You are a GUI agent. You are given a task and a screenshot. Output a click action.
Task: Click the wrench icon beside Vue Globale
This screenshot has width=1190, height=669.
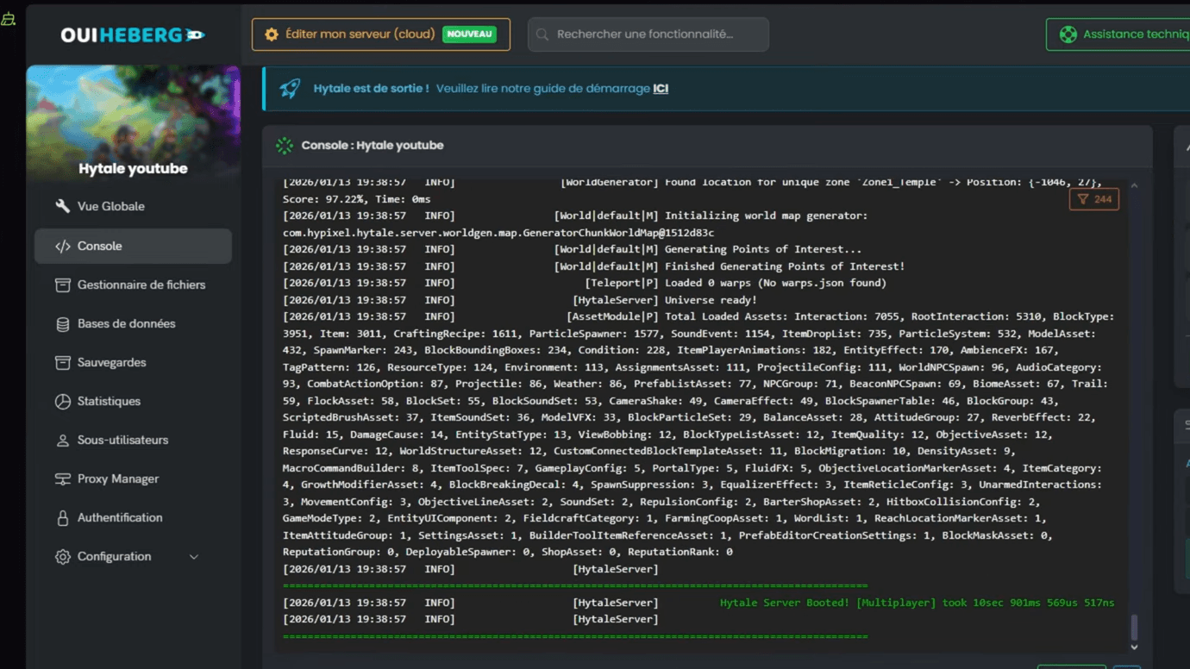pyautogui.click(x=62, y=206)
